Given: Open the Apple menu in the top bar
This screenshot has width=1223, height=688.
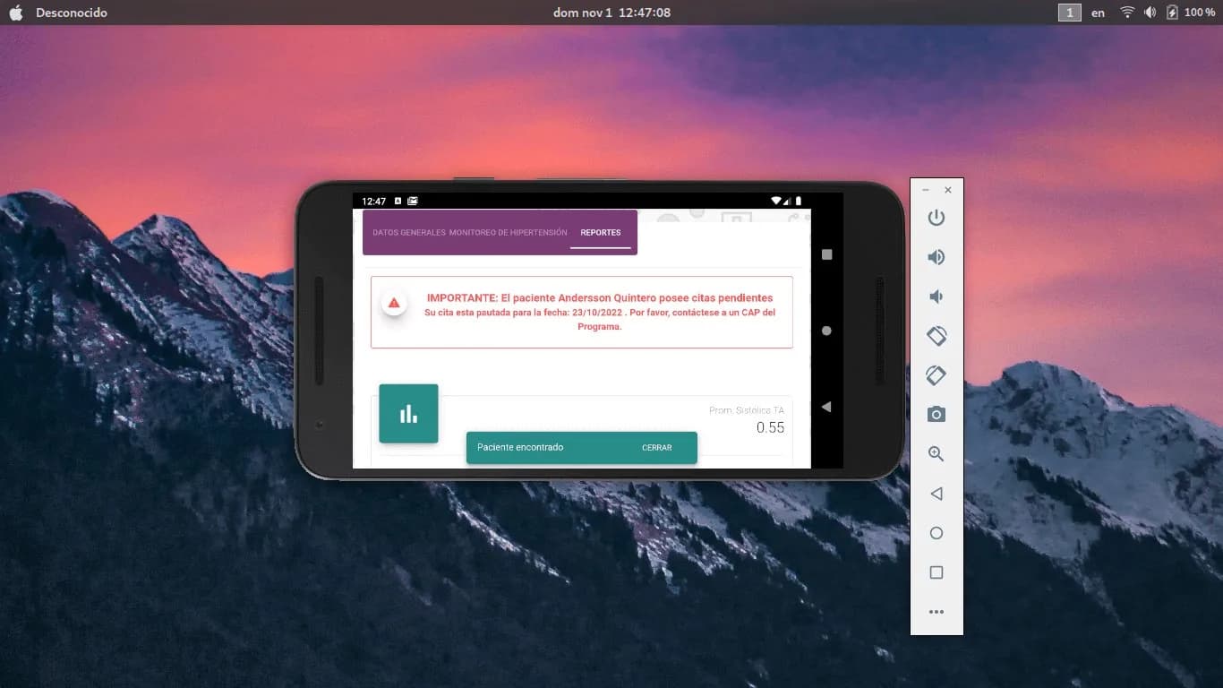Looking at the screenshot, I should pyautogui.click(x=15, y=13).
